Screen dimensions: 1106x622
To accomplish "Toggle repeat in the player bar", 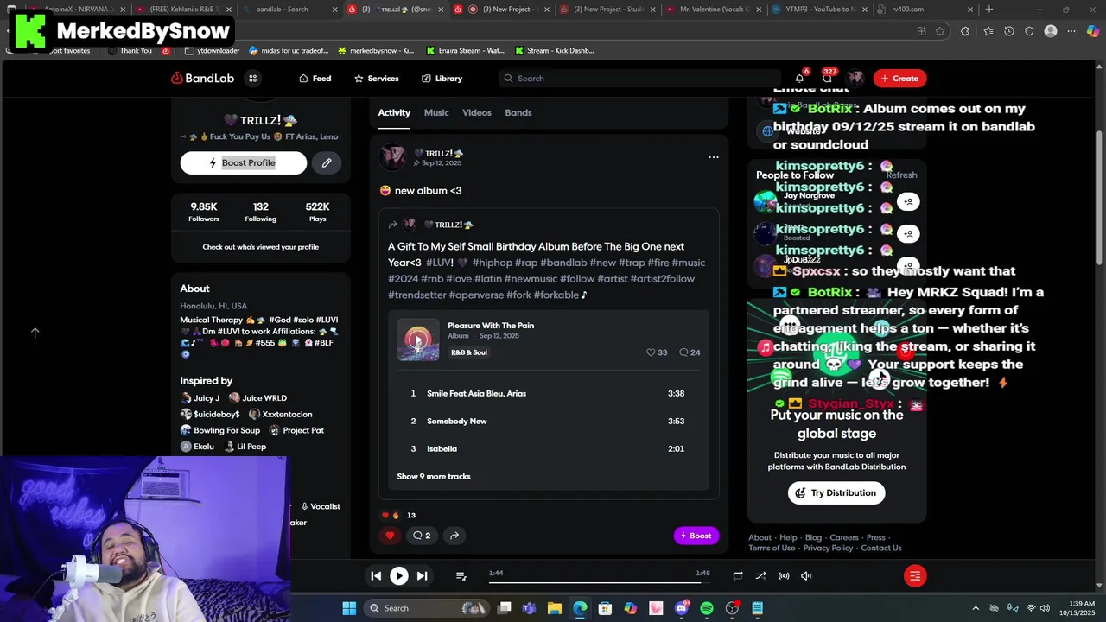I will [x=737, y=576].
